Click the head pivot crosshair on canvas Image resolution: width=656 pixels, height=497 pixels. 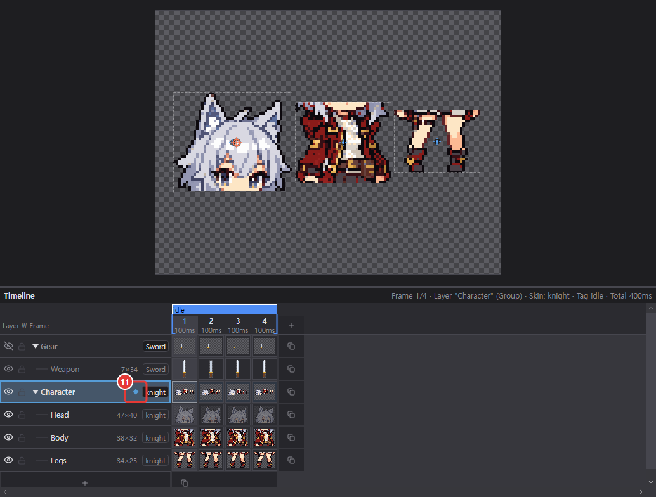(x=237, y=143)
